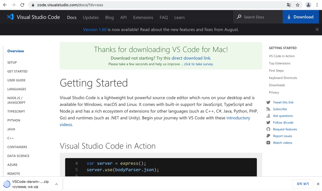Click the browser forward arrow

[x=14, y=5]
